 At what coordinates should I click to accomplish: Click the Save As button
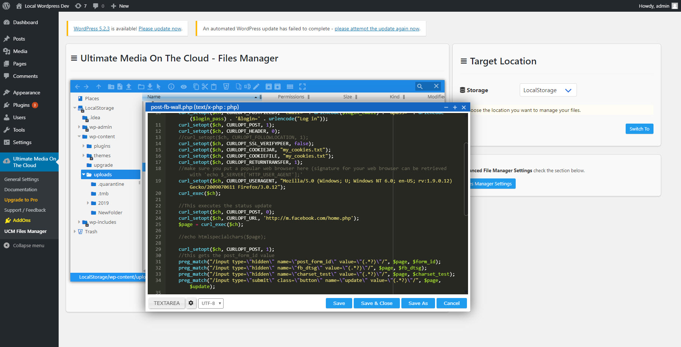click(418, 303)
